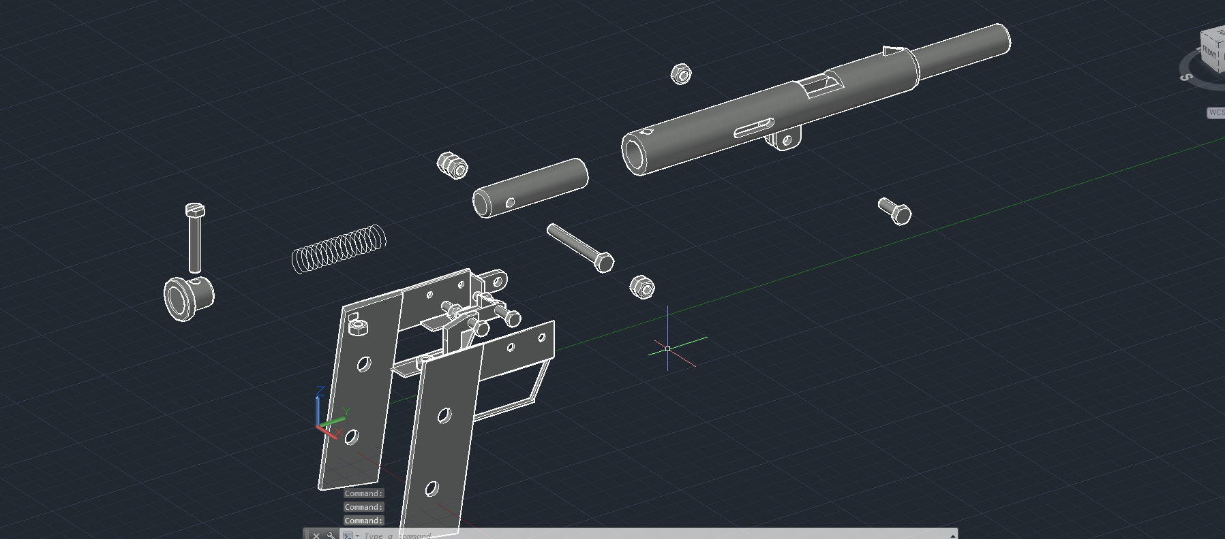
Task: Select the hex nut below the long bolt
Action: (x=642, y=287)
